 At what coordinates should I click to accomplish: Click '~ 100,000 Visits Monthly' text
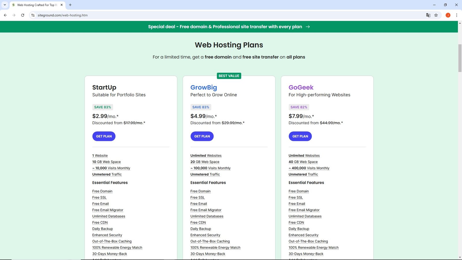[210, 168]
